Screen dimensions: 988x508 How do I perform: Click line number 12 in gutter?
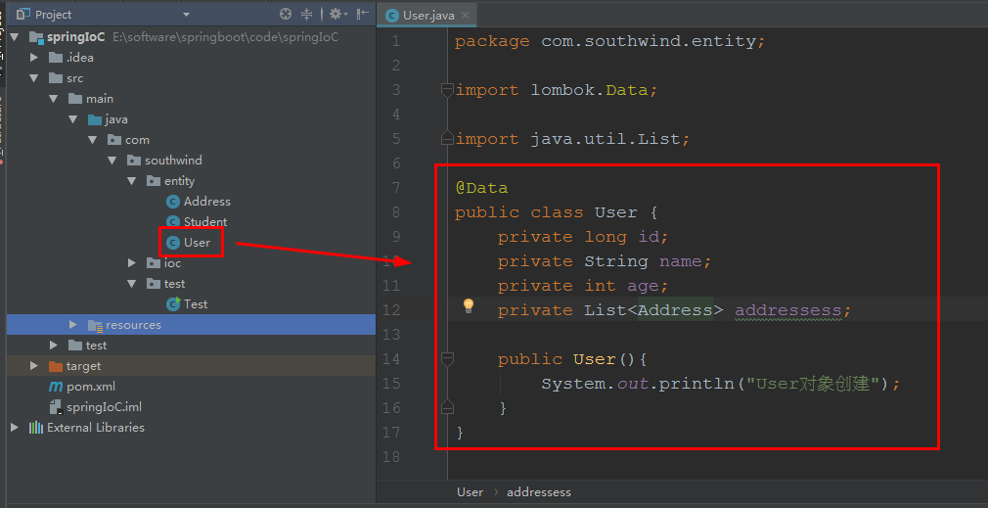pos(390,310)
